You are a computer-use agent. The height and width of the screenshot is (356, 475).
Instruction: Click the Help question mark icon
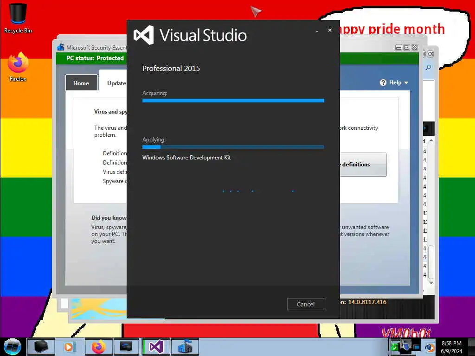tap(383, 83)
